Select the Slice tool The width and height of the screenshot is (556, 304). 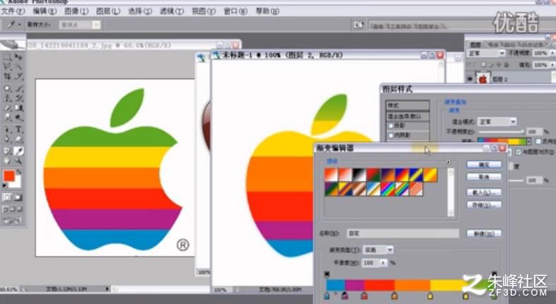pyautogui.click(x=19, y=76)
